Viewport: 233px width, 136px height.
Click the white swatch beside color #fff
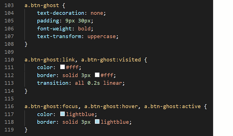coord(63,67)
